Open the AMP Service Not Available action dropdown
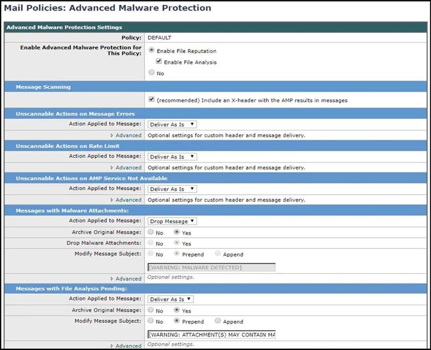The image size is (431, 350). (x=172, y=189)
